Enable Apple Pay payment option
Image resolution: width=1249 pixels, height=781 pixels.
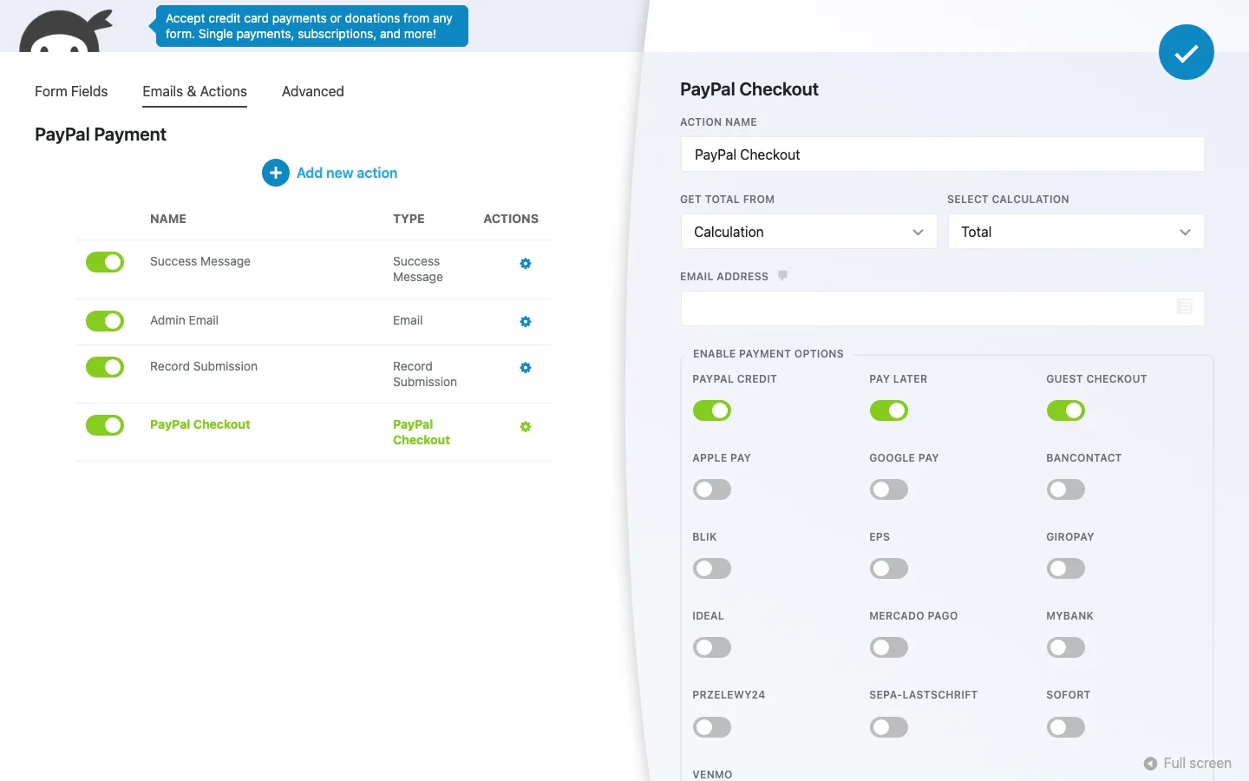pyautogui.click(x=712, y=489)
